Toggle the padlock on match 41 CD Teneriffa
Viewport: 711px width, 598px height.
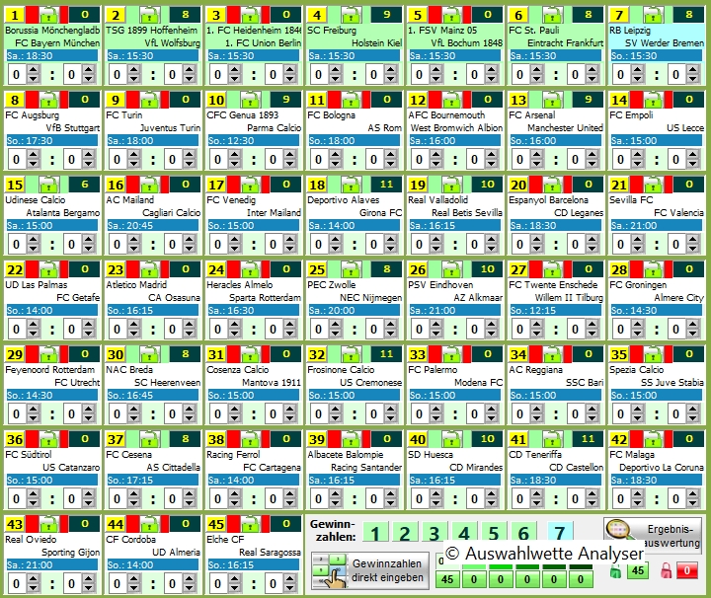(x=552, y=439)
